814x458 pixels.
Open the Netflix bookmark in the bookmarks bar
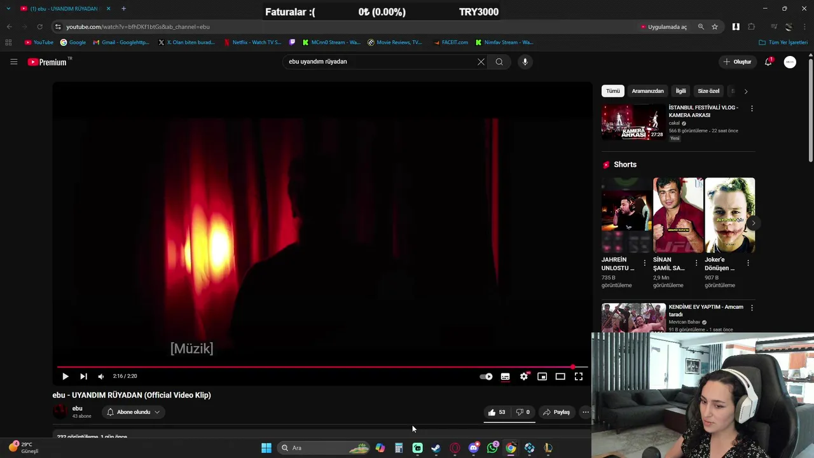tap(252, 43)
